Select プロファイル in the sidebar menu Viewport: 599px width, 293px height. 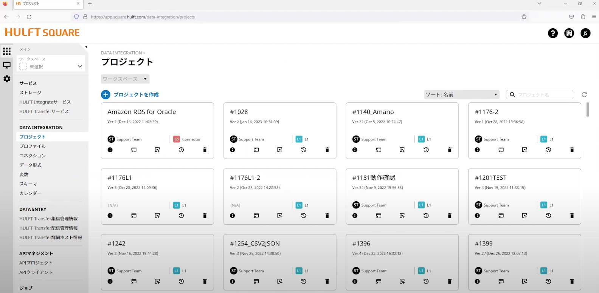point(33,146)
